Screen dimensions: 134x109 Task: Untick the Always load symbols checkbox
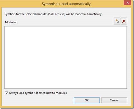pos(6,93)
